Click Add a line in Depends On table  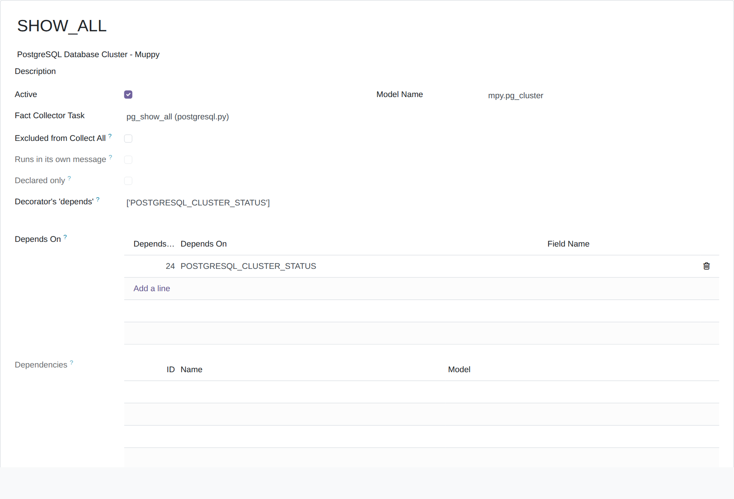point(152,288)
